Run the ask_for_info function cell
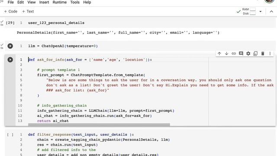Screen dimensions: 277x156 point(10,60)
